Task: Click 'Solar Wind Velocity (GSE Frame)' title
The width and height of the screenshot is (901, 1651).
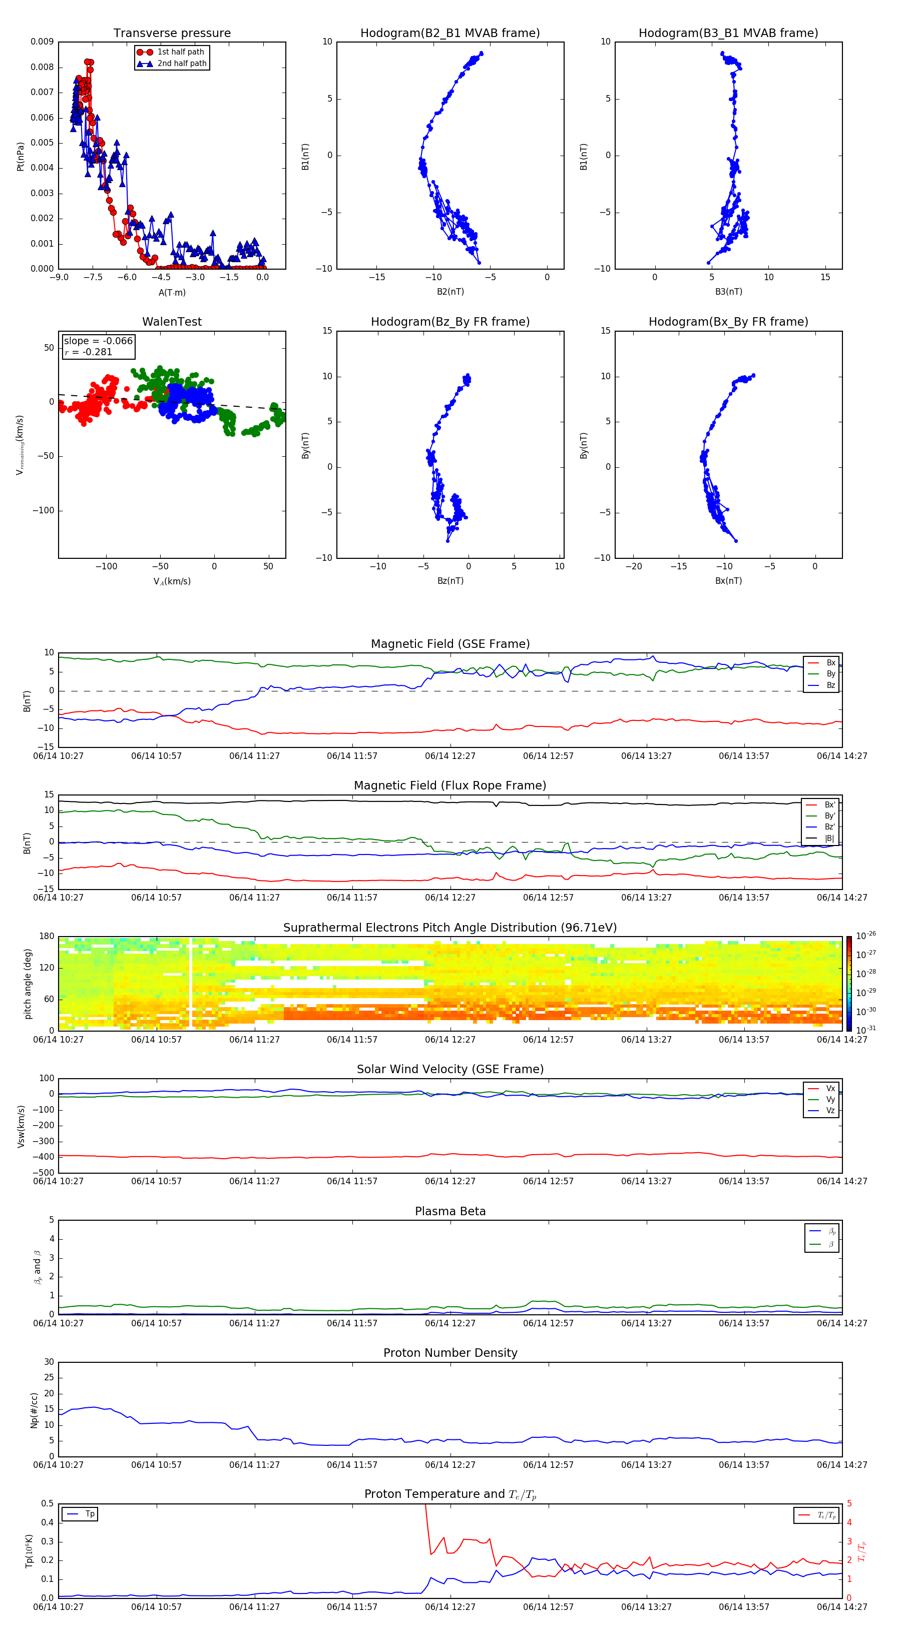Action: [450, 1069]
